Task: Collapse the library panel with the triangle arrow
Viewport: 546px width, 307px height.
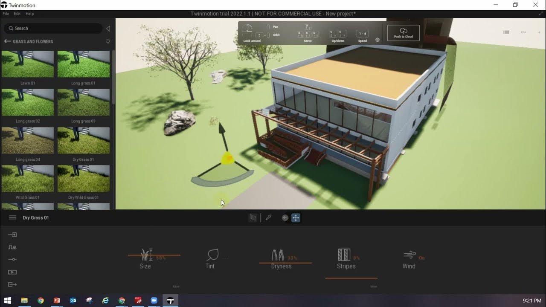Action: pyautogui.click(x=108, y=29)
